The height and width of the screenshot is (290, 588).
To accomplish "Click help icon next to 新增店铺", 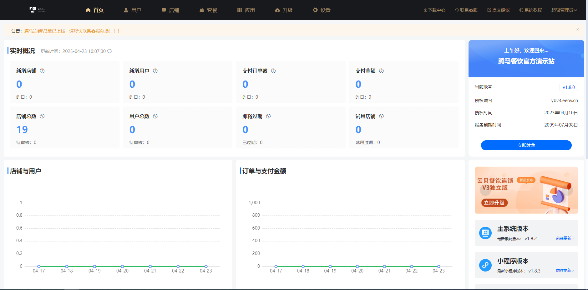I will click(42, 71).
